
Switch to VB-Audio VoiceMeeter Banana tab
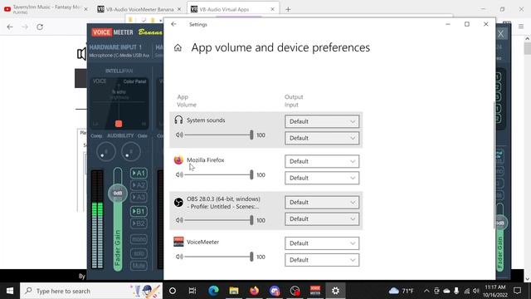[x=139, y=9]
